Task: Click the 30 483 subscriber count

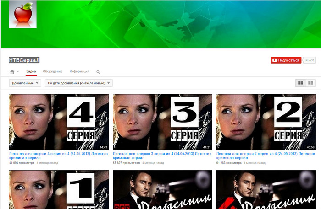Action: click(310, 60)
